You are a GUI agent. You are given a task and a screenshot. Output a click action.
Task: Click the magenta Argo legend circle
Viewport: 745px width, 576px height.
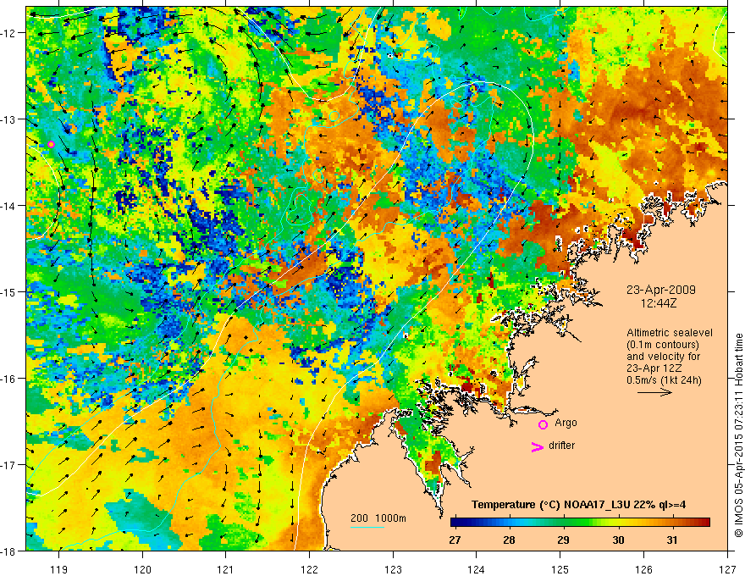[543, 424]
